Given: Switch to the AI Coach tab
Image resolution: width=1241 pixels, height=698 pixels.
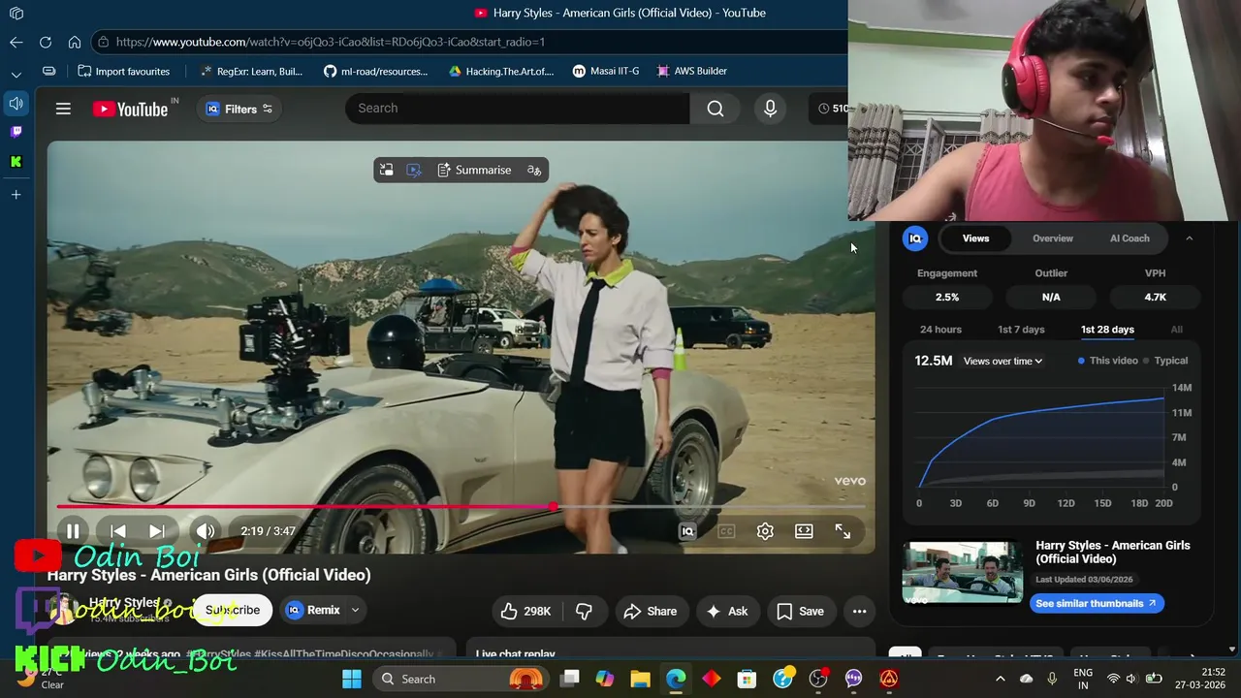Looking at the screenshot, I should (x=1130, y=238).
